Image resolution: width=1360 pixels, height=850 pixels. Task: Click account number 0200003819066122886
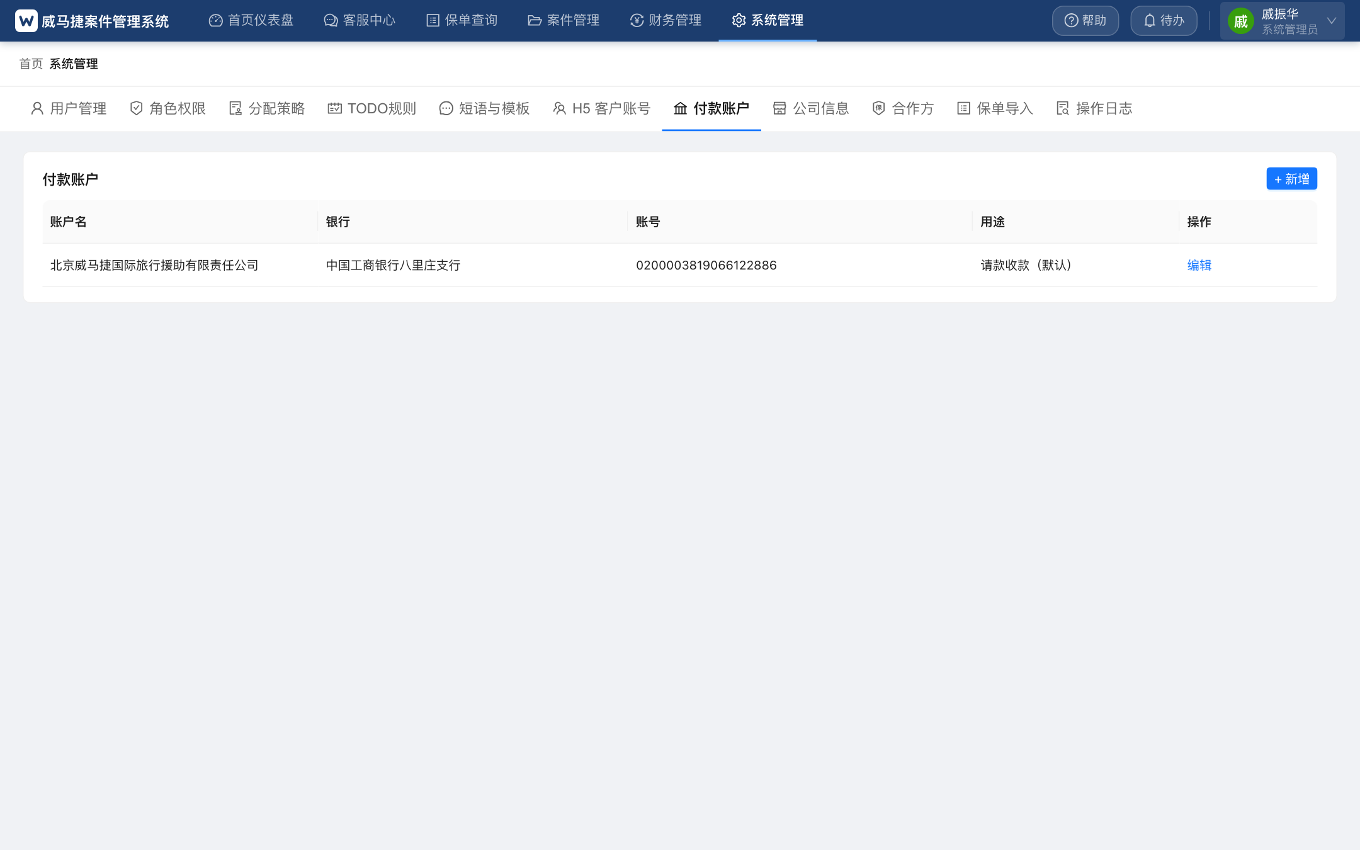[x=706, y=265]
